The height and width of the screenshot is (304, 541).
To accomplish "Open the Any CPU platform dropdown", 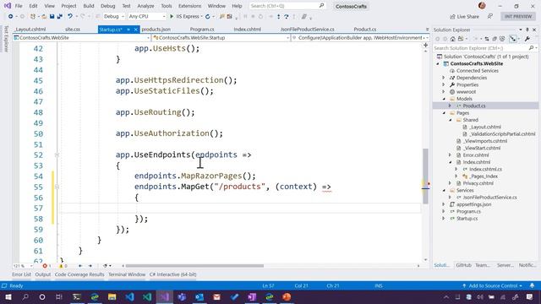I will coord(146,16).
